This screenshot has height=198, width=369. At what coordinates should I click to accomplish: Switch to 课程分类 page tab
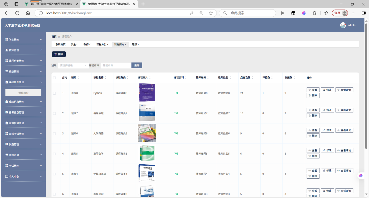pos(101,44)
